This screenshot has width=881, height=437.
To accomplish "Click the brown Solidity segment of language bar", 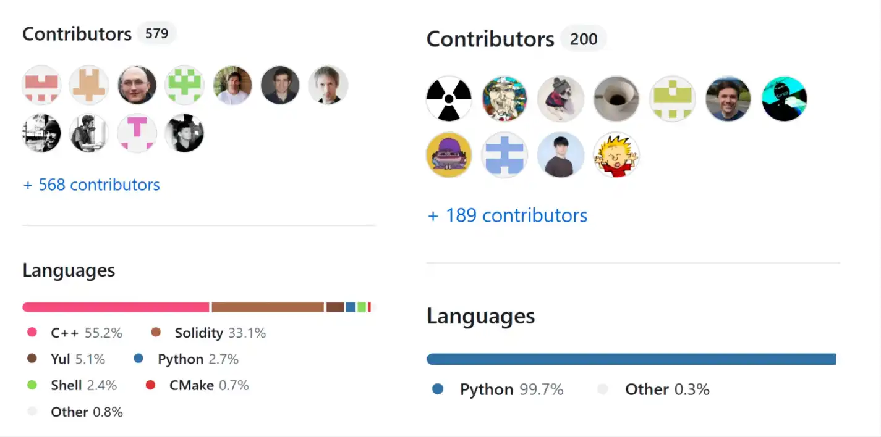I will (x=267, y=307).
